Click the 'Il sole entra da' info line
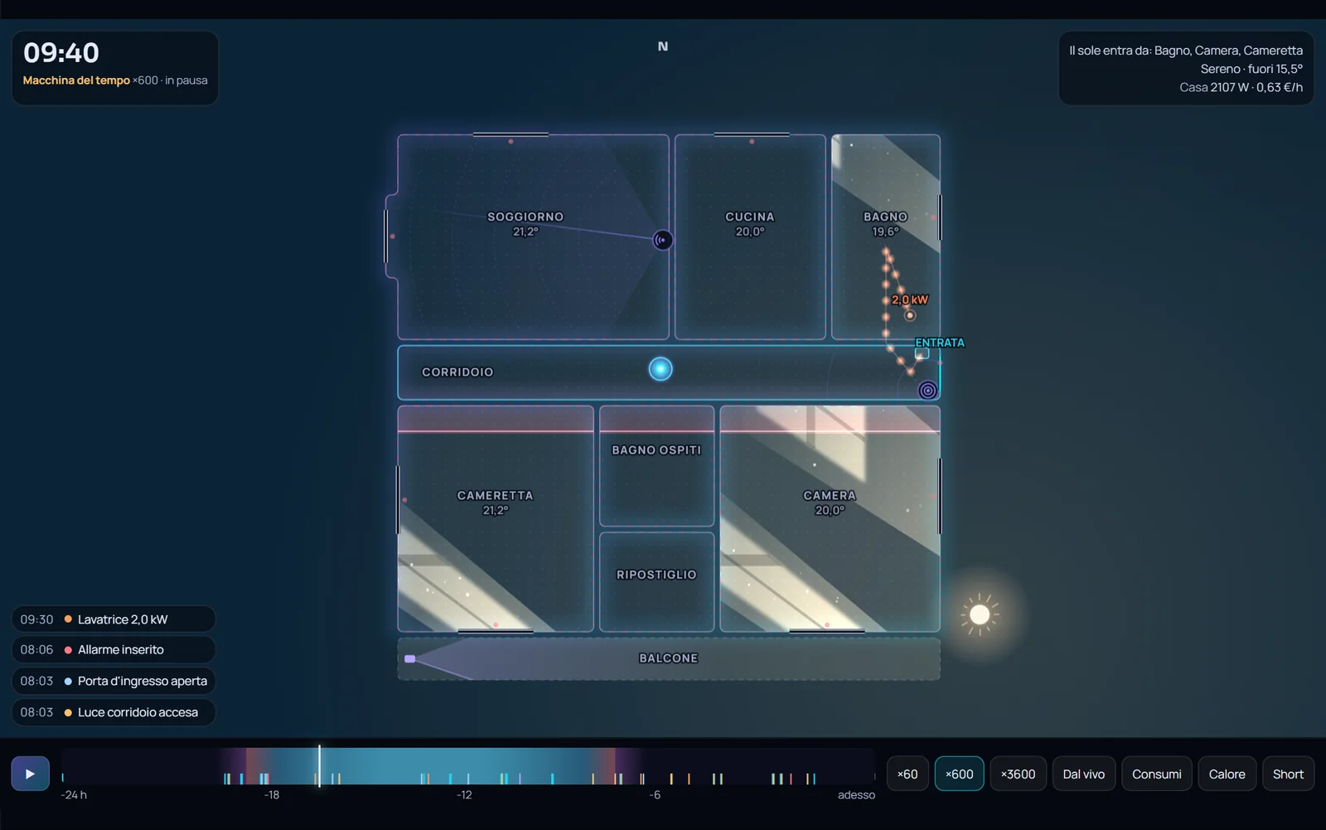The width and height of the screenshot is (1326, 830). pyautogui.click(x=1186, y=51)
